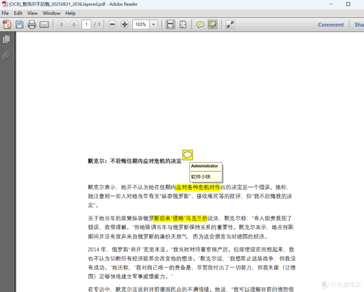This screenshot has width=364, height=292.
Task: Add a sticky note tool
Action: (200, 24)
